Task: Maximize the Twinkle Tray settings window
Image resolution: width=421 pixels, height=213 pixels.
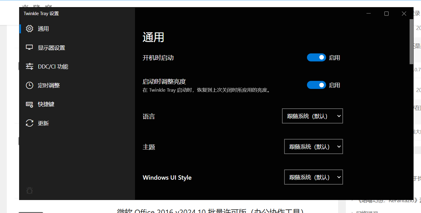Action: click(x=386, y=14)
